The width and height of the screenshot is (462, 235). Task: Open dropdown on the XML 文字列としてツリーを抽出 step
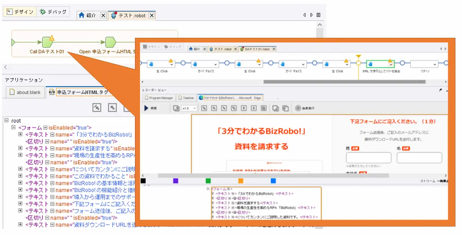pos(390,64)
